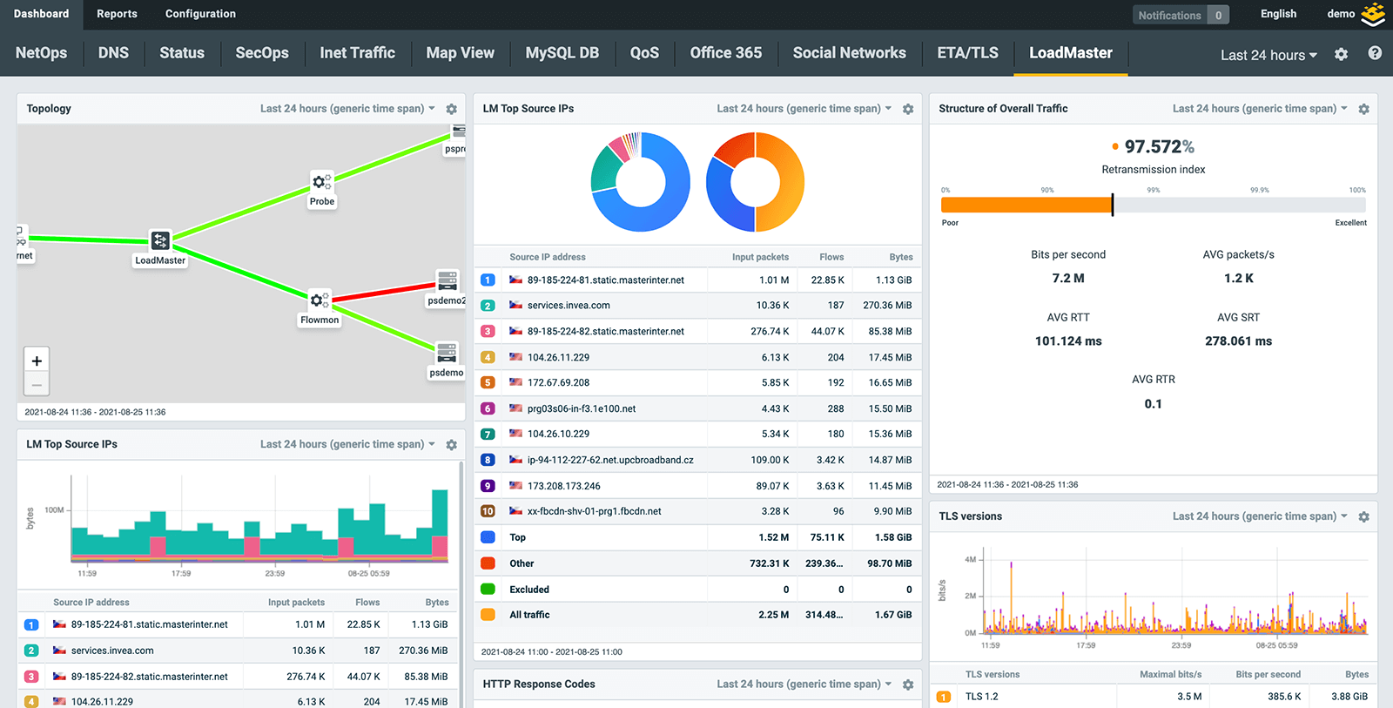
Task: Click the orange All traffic legend square
Action: tap(488, 615)
